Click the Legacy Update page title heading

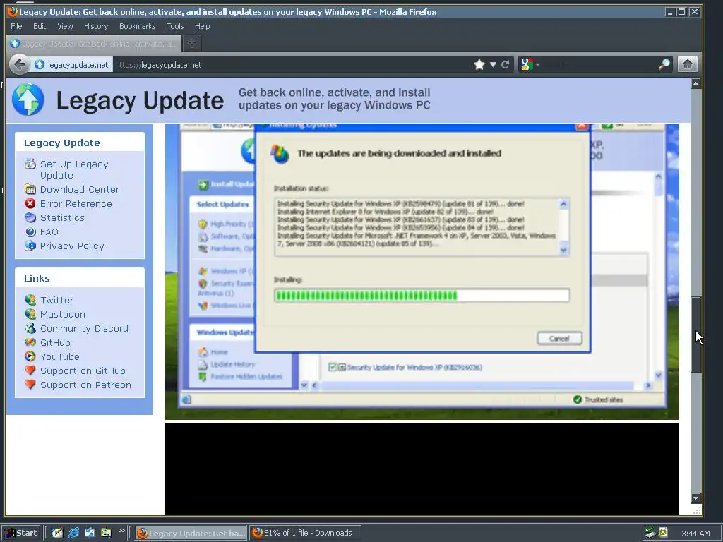141,100
